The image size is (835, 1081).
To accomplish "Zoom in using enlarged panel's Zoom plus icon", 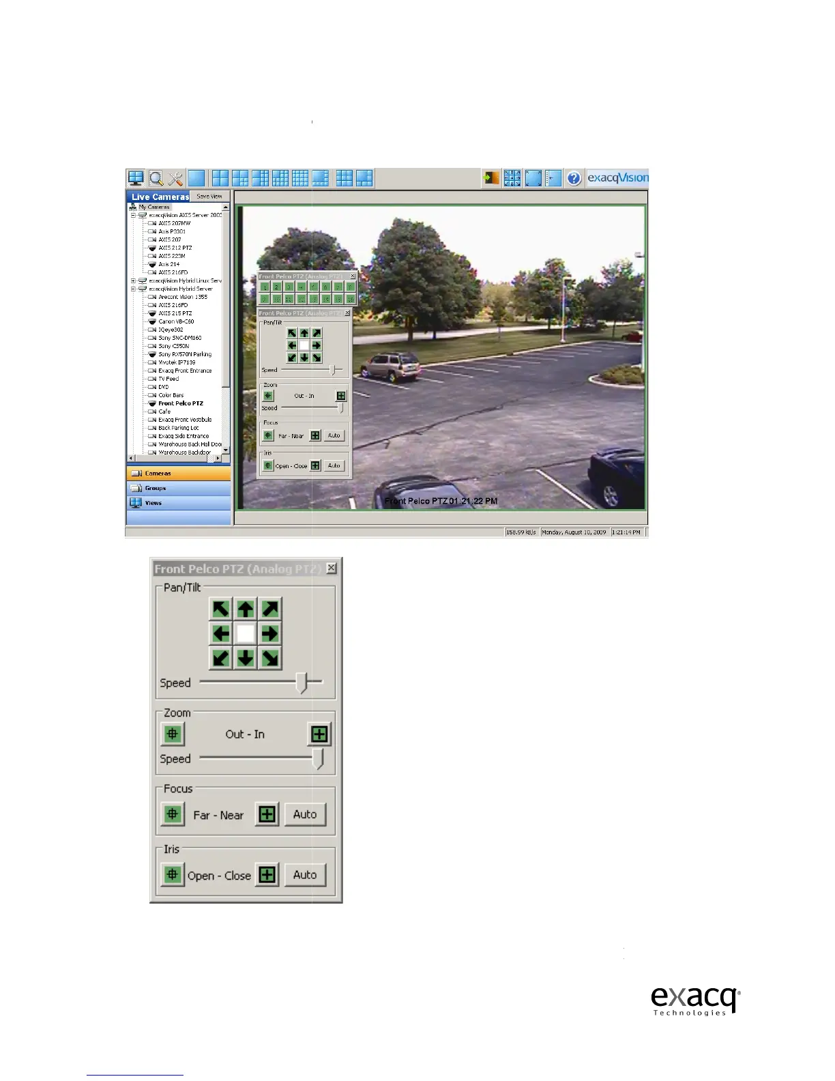I will click(x=319, y=734).
